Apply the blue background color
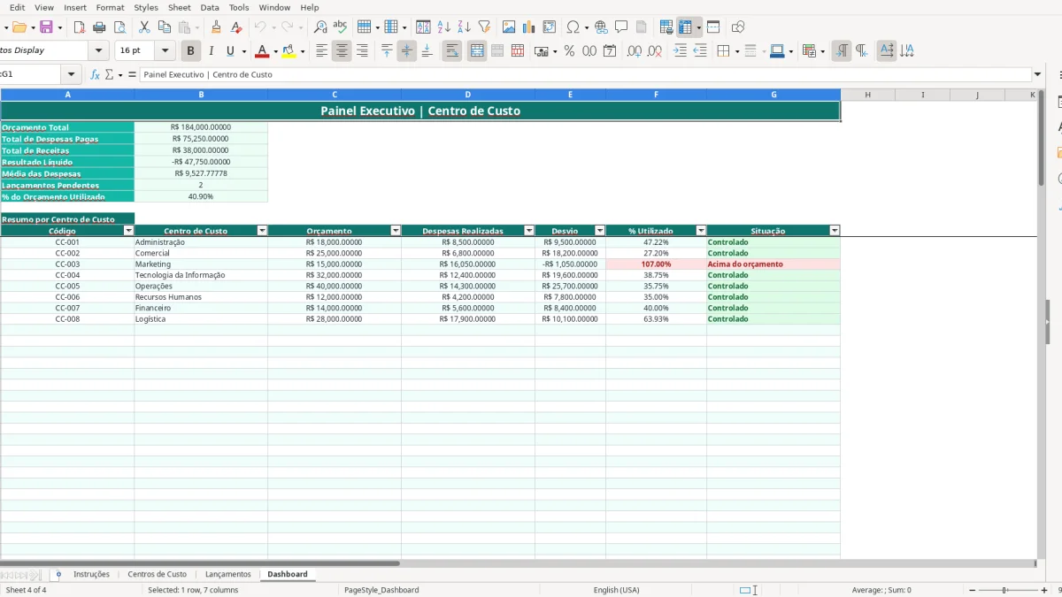The image size is (1062, 597). 776,51
